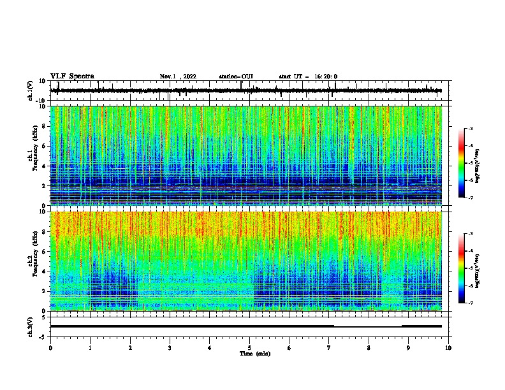Click the ch.2 "Frequency (kHz)" axis label

click(x=35, y=254)
